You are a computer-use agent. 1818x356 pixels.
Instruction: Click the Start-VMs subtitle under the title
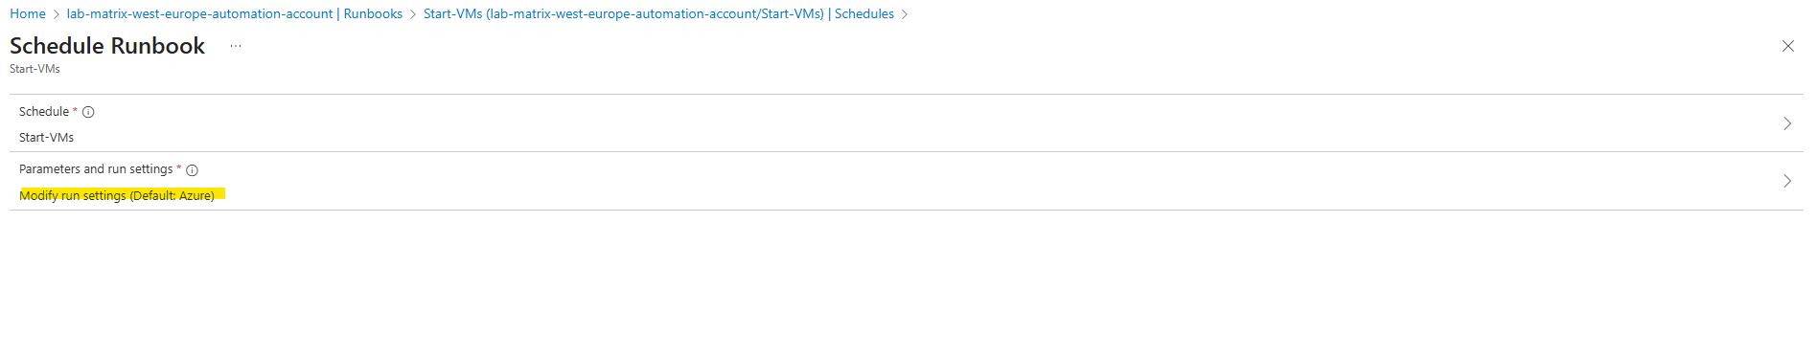(35, 69)
